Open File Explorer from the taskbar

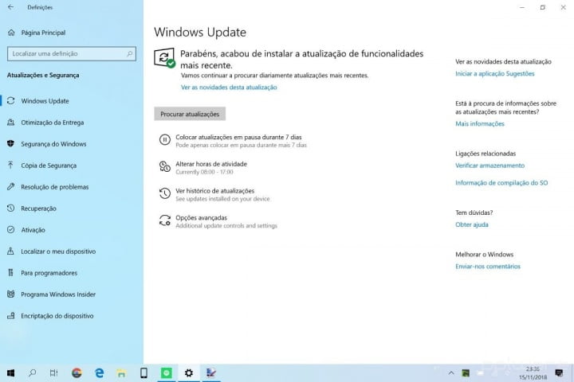(121, 373)
